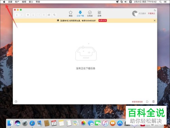Open Notification Center icon

click(165, 2)
